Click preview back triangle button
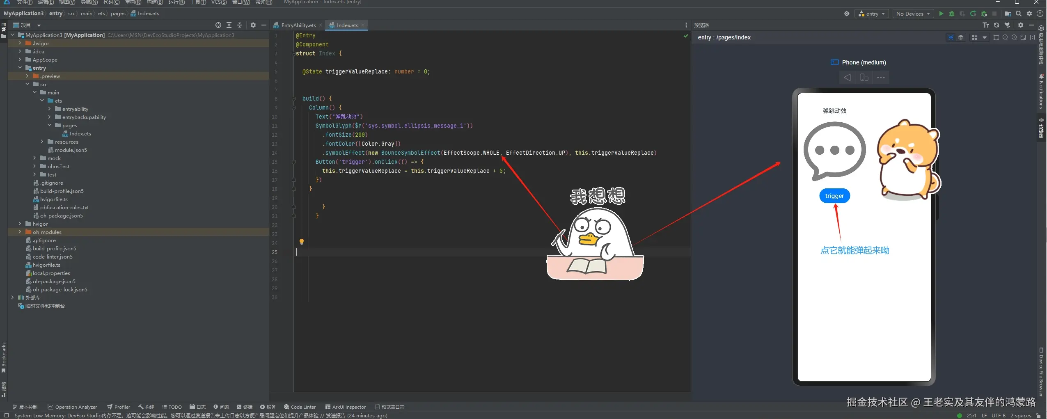Viewport: 1047px width, 419px height. (848, 77)
